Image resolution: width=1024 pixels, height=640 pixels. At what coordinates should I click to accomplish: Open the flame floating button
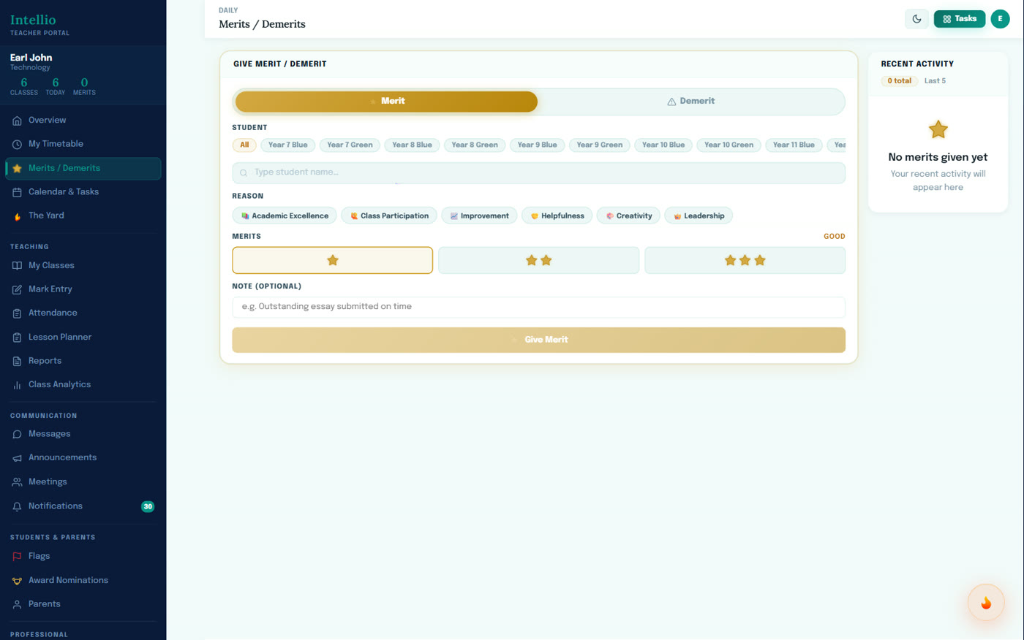click(x=986, y=603)
